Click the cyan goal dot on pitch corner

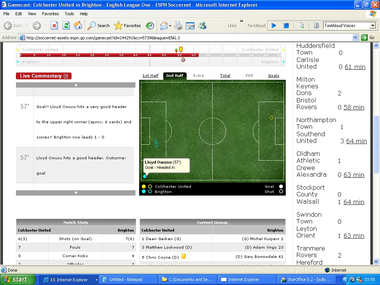(x=145, y=176)
